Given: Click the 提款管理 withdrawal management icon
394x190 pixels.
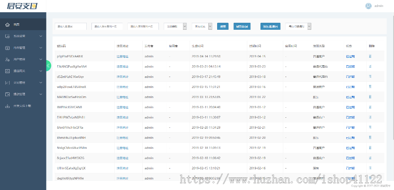Looking at the screenshot, I should pyautogui.click(x=7, y=94).
